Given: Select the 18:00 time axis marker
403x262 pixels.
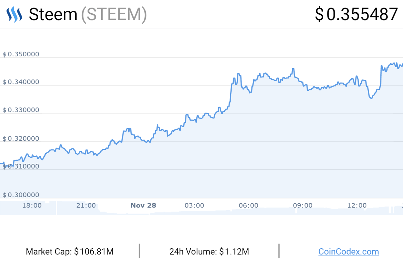Looking at the screenshot, I should click(x=32, y=205).
